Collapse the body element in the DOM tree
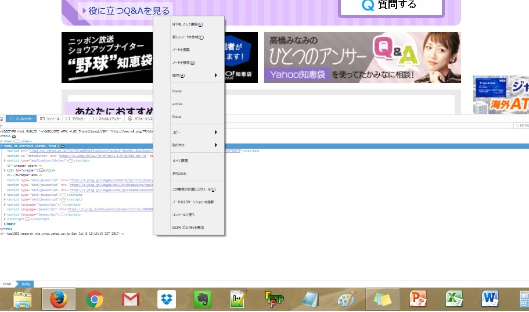The image size is (529, 312). tap(1, 146)
